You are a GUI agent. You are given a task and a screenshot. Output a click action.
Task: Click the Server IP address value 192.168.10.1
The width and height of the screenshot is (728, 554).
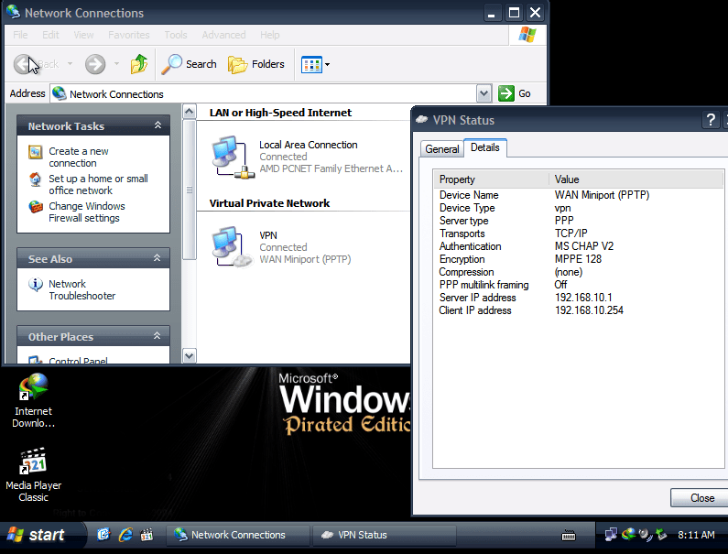click(583, 298)
